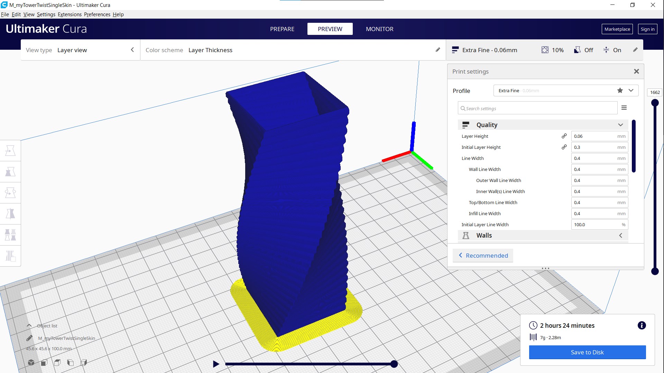Image resolution: width=664 pixels, height=373 pixels.
Task: Click the Outer Wall Line Width field
Action: click(x=600, y=180)
